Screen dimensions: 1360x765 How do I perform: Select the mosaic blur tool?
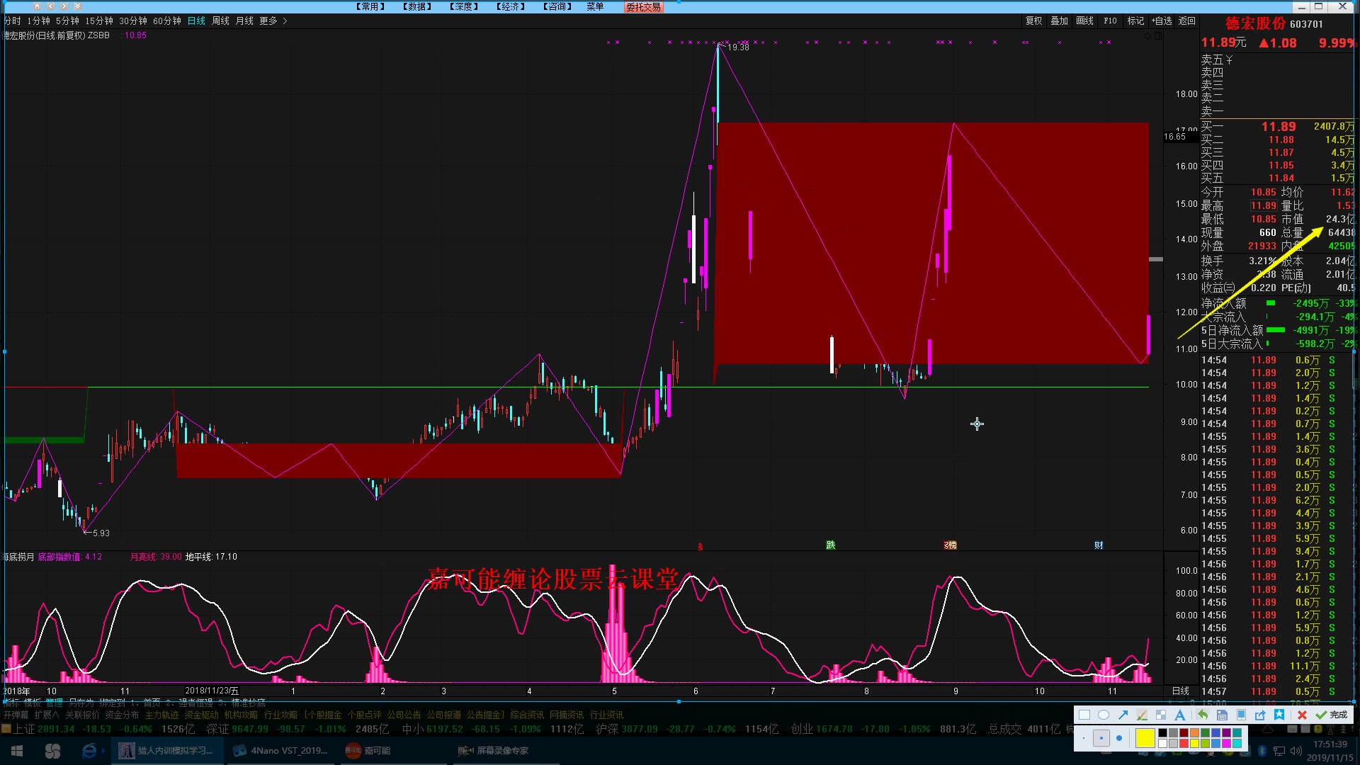coord(1161,715)
